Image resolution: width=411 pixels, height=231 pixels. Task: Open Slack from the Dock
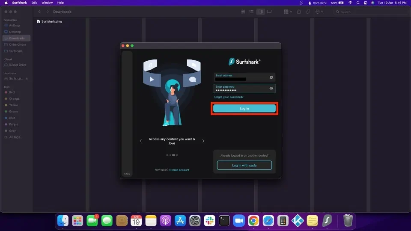click(x=209, y=221)
